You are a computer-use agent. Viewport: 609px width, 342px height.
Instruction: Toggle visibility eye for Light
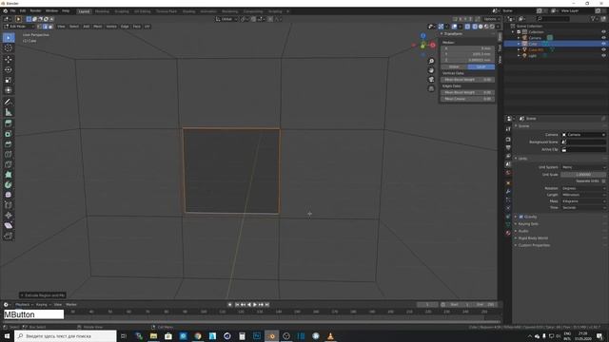(603, 56)
